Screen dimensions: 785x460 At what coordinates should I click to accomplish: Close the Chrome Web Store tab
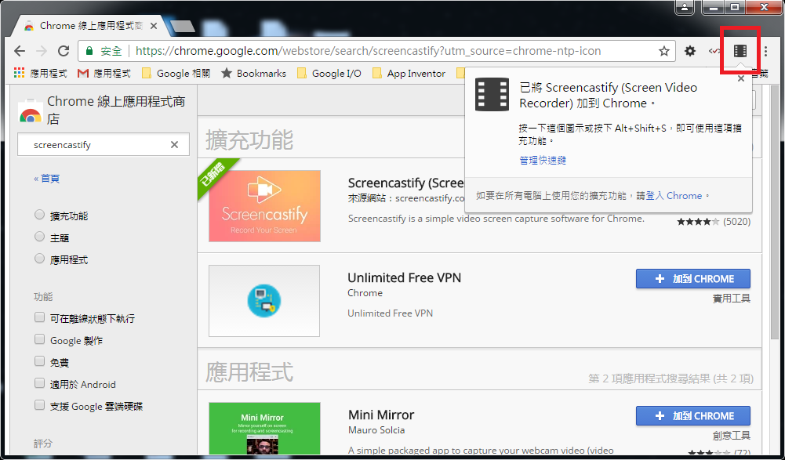tap(154, 26)
